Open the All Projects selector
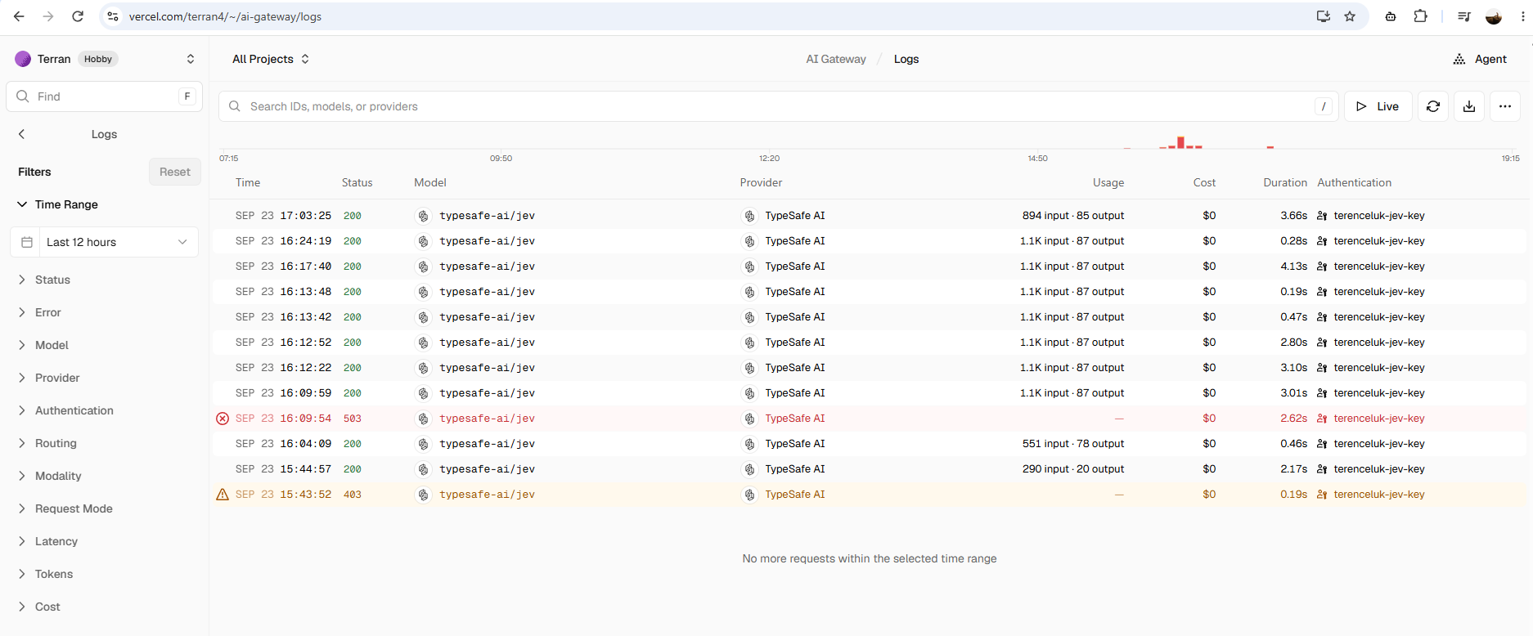The image size is (1533, 636). pos(271,59)
